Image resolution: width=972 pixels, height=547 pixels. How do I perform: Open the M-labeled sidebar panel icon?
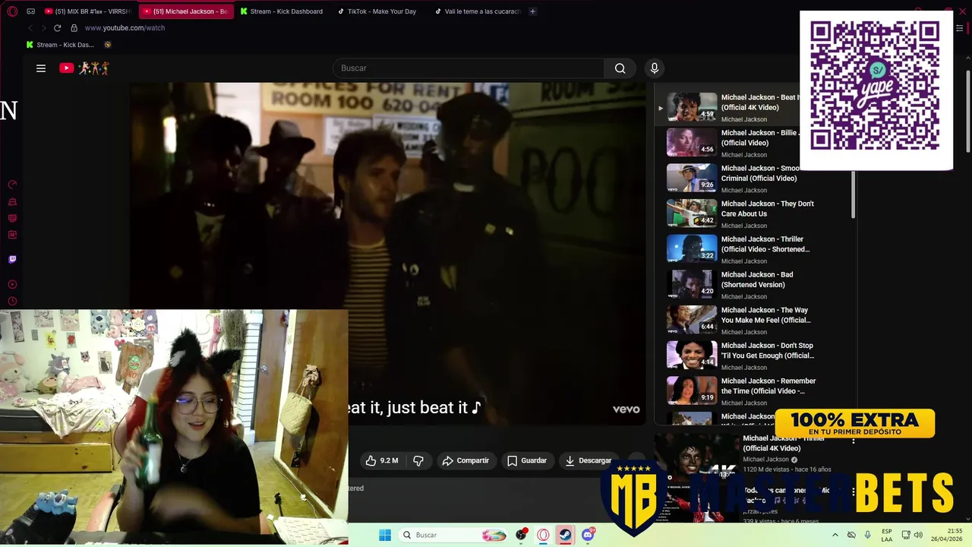[12, 235]
